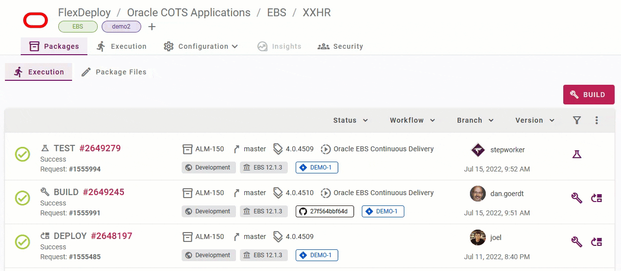Screen dimensions: 621x271
Task: Click the green EBS tag chip
Action: click(78, 27)
